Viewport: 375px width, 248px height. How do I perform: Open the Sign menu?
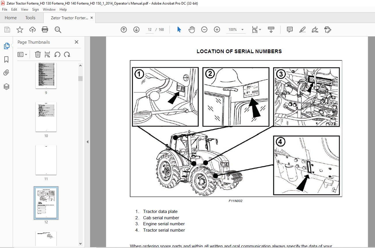click(35, 9)
